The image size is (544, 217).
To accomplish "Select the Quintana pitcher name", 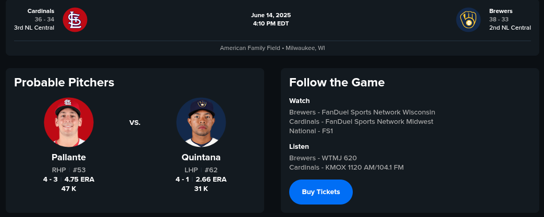I will click(x=201, y=157).
